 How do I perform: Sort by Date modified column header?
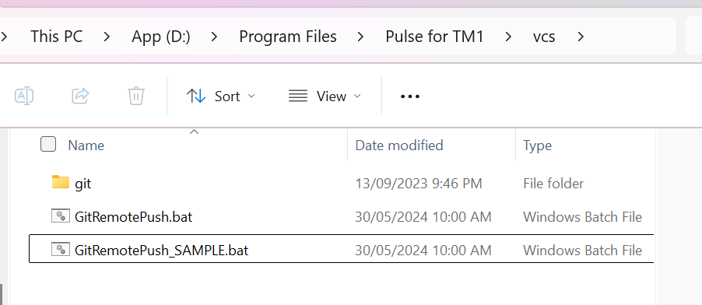tap(399, 145)
